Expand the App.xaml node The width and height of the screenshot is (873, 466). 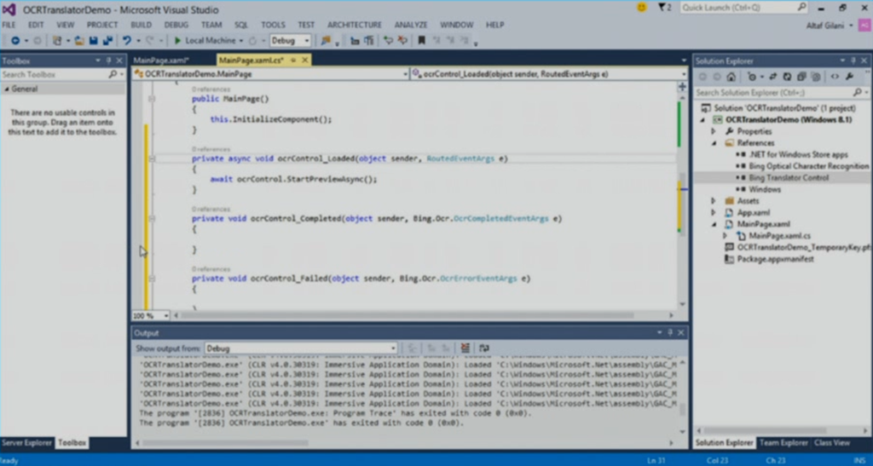pos(714,212)
